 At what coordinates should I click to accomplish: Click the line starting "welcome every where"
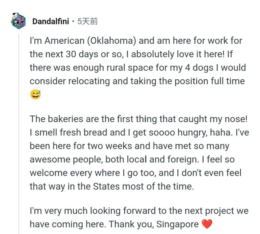pos(135,173)
